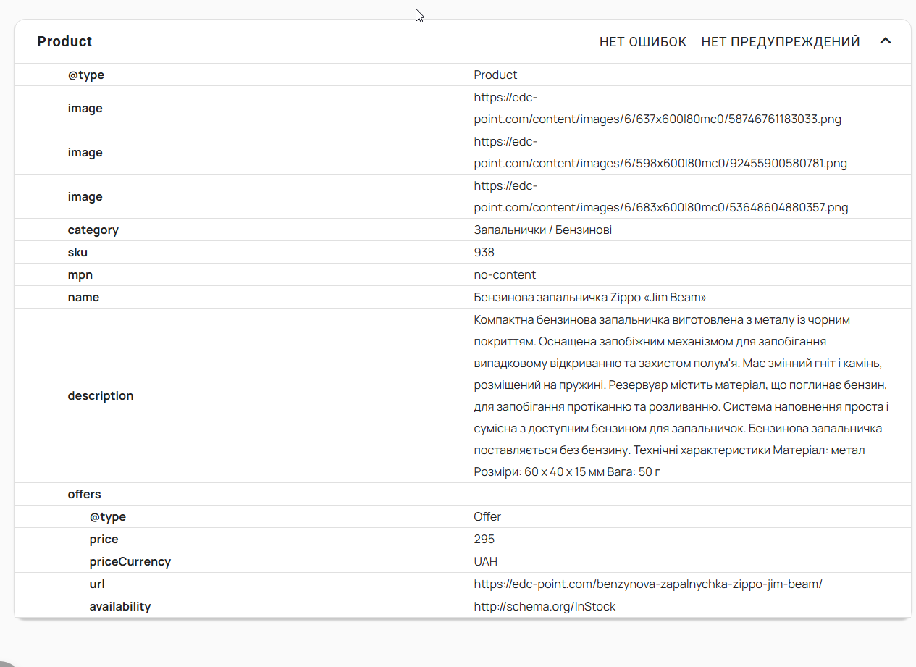Click the price value 295

[484, 539]
